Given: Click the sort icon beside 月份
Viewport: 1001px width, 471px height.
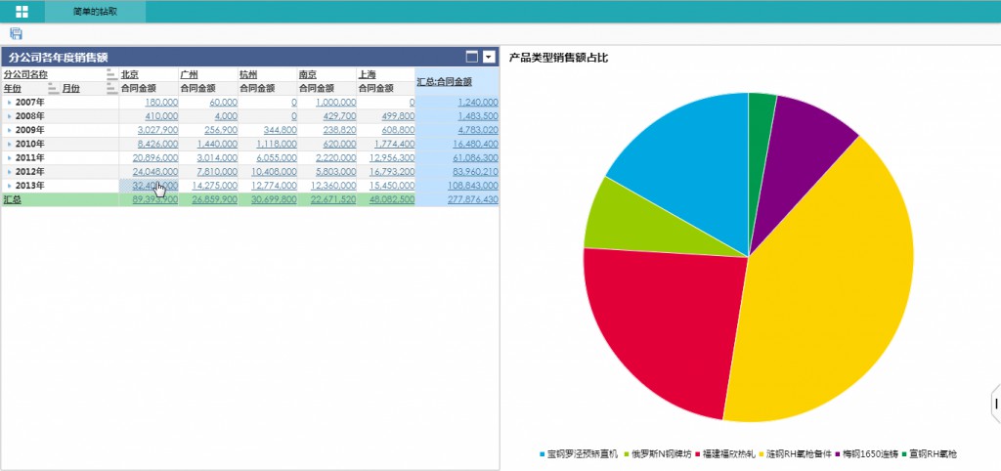Looking at the screenshot, I should [111, 88].
